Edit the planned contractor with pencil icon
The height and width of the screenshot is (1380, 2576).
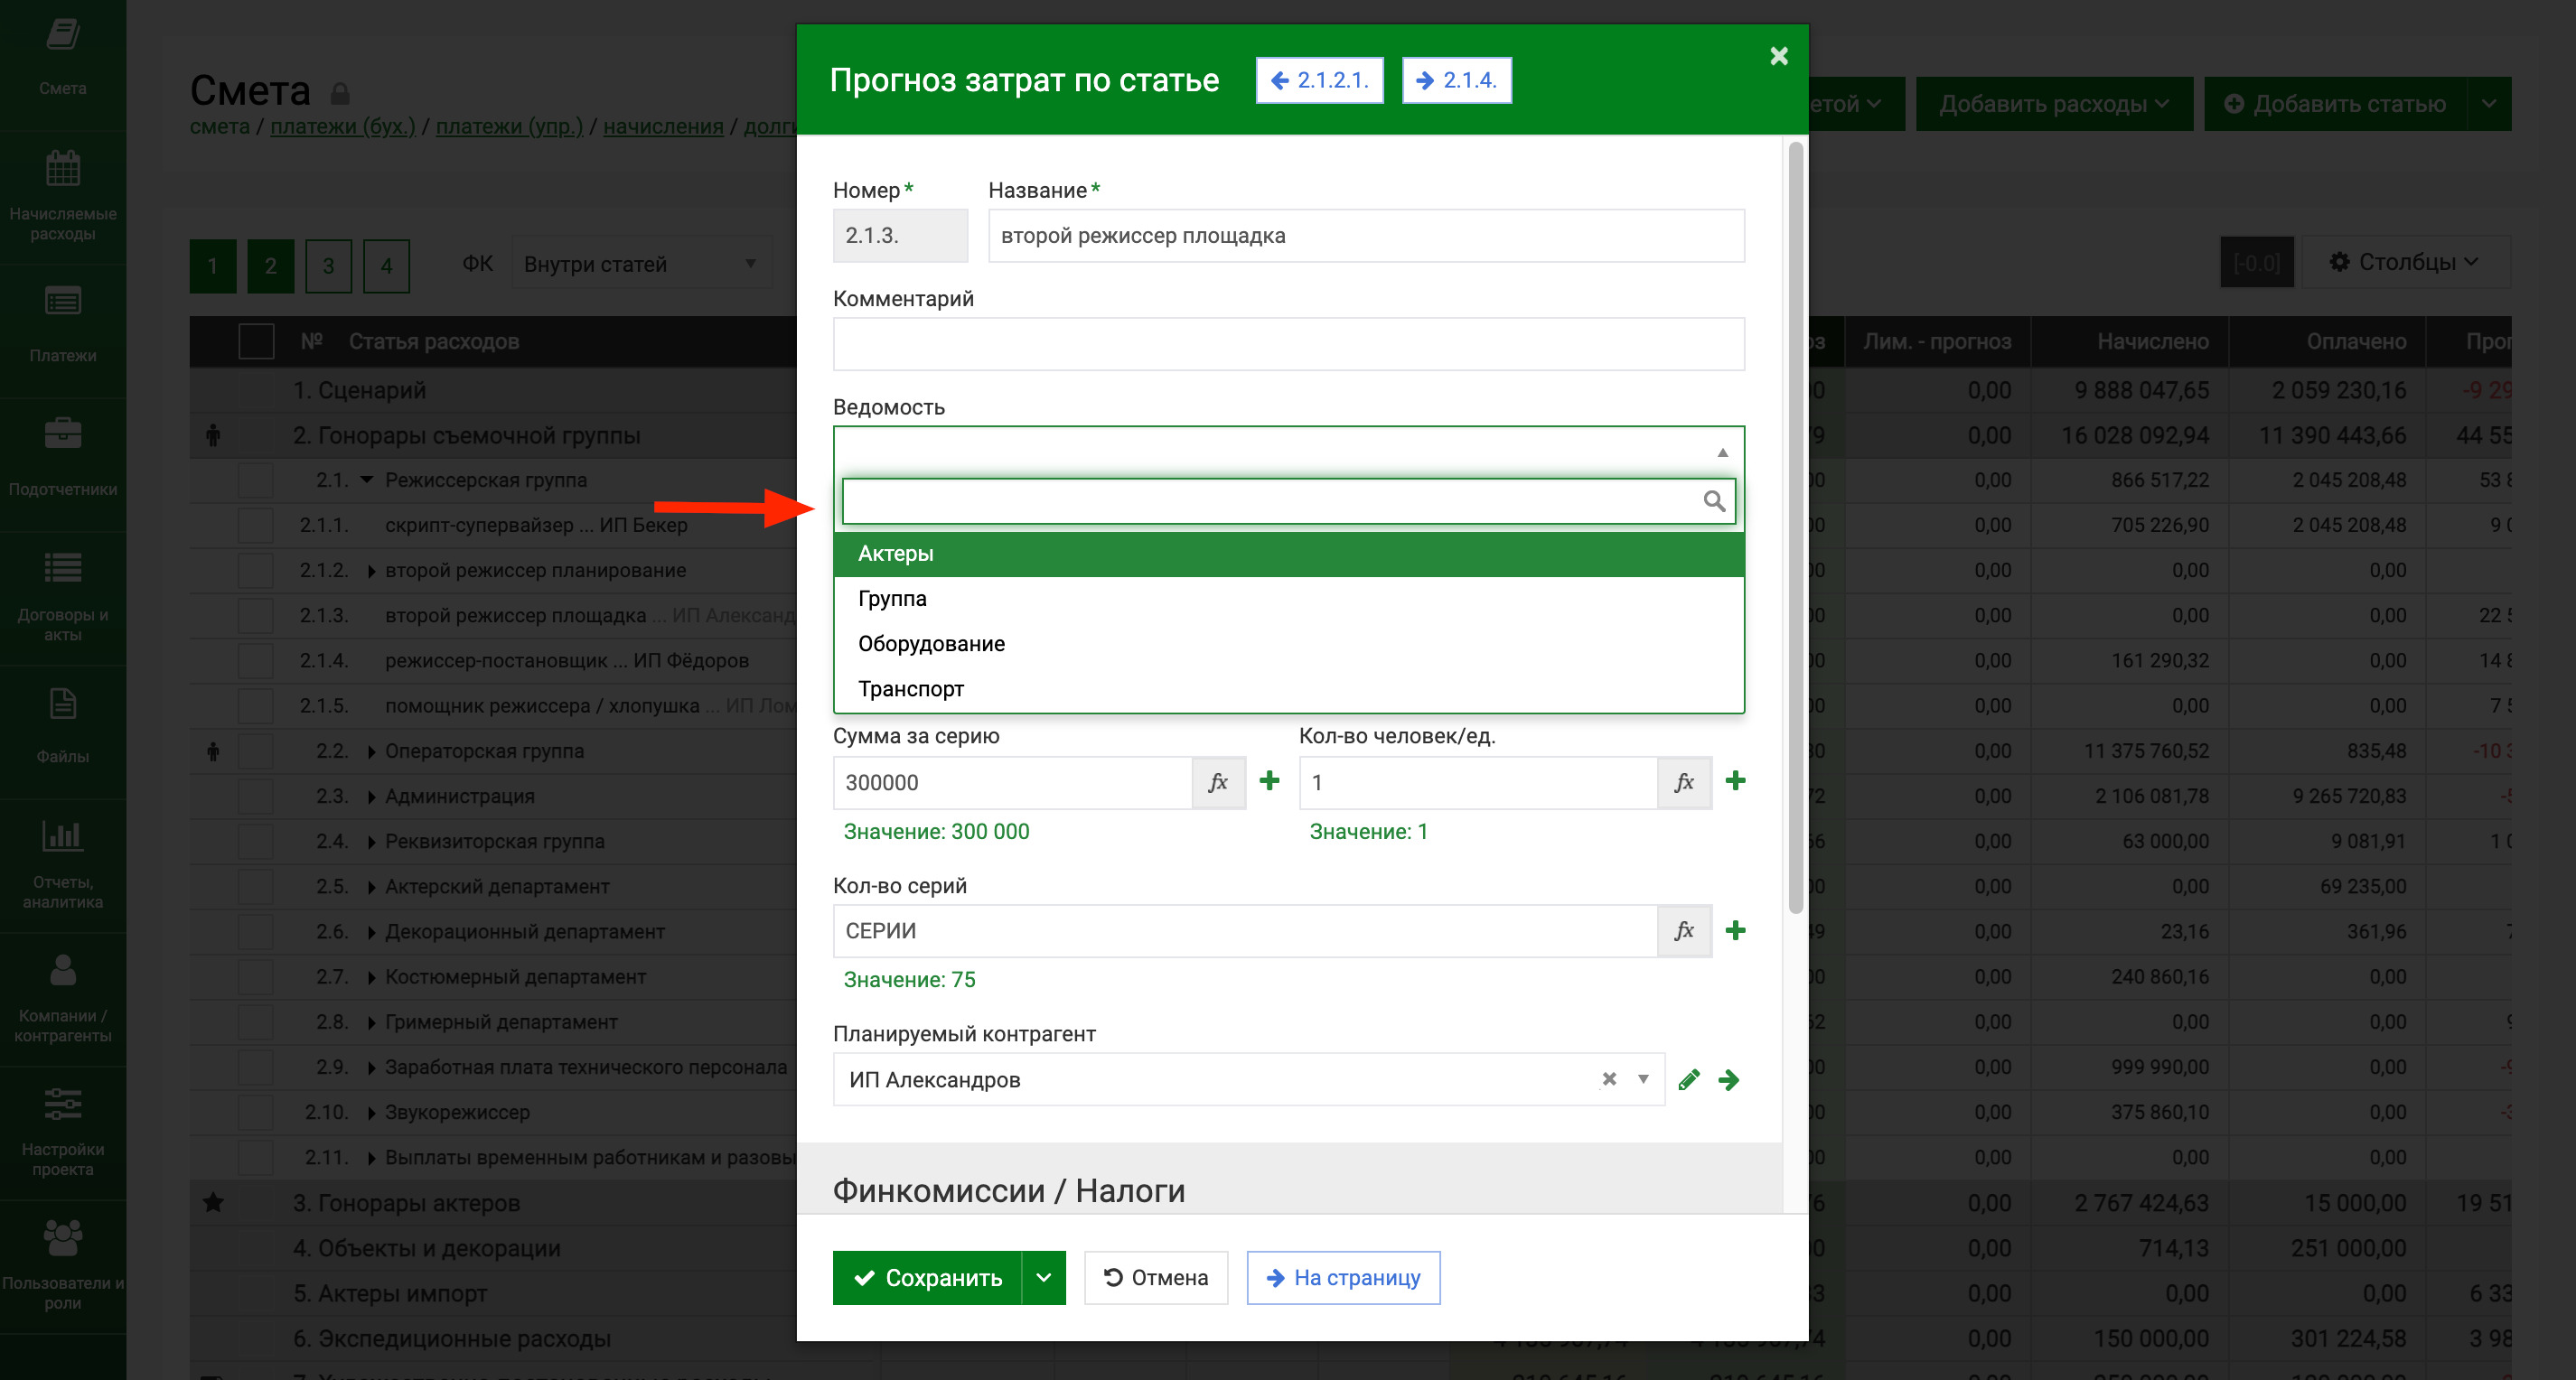(1689, 1079)
